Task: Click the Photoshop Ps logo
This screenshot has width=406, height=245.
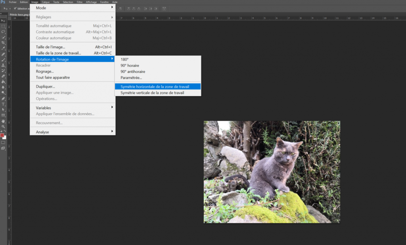Action: [3, 2]
